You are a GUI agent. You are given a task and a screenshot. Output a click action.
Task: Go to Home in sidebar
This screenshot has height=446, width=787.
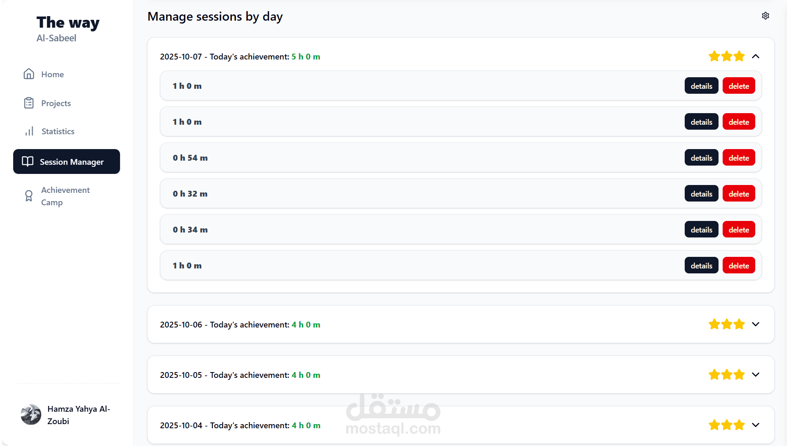[x=66, y=74]
